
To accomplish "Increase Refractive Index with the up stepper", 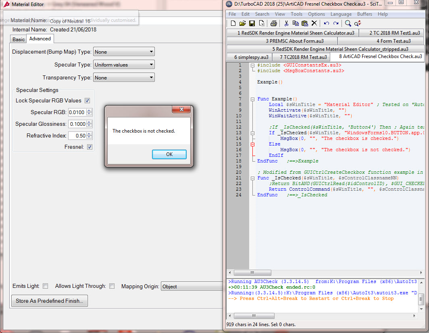I will point(88,134).
